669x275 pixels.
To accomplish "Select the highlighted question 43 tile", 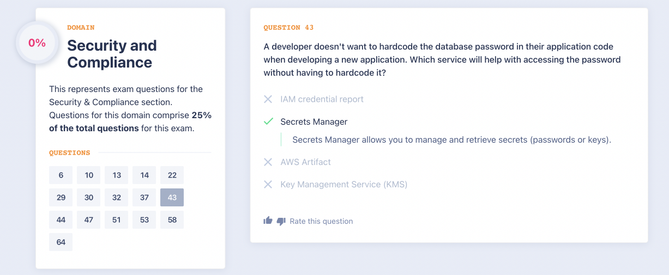I will 172,198.
